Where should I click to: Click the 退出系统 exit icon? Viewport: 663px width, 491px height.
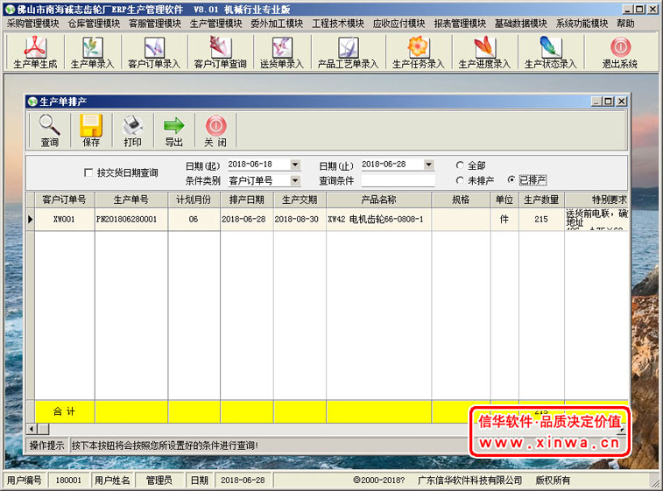620,53
